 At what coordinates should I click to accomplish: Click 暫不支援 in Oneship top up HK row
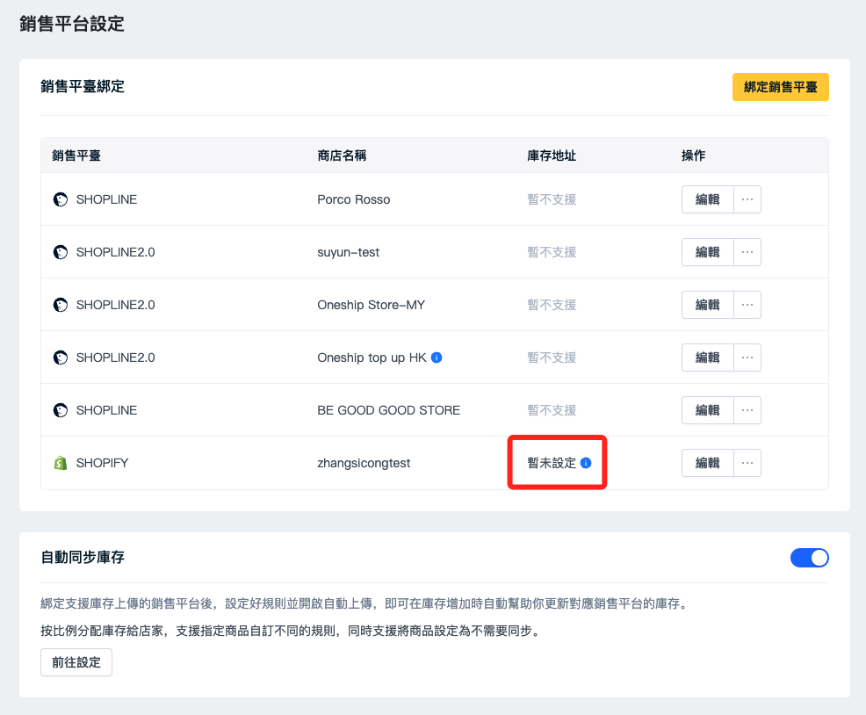tap(552, 357)
